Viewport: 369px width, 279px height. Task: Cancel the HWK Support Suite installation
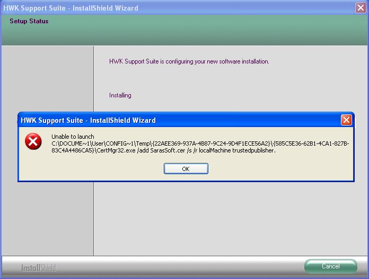(x=331, y=266)
